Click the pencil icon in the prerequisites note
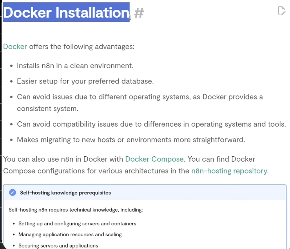This screenshot has height=249, width=290. (x=12, y=193)
